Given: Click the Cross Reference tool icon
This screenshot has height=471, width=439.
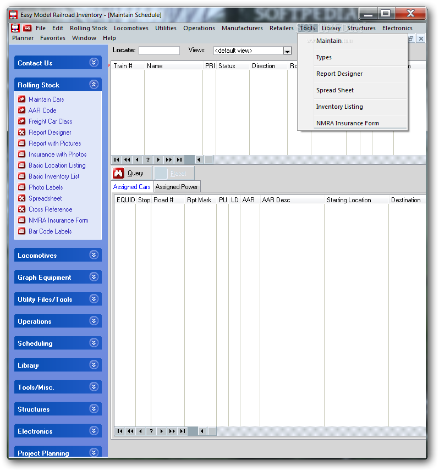Looking at the screenshot, I should click(x=21, y=209).
